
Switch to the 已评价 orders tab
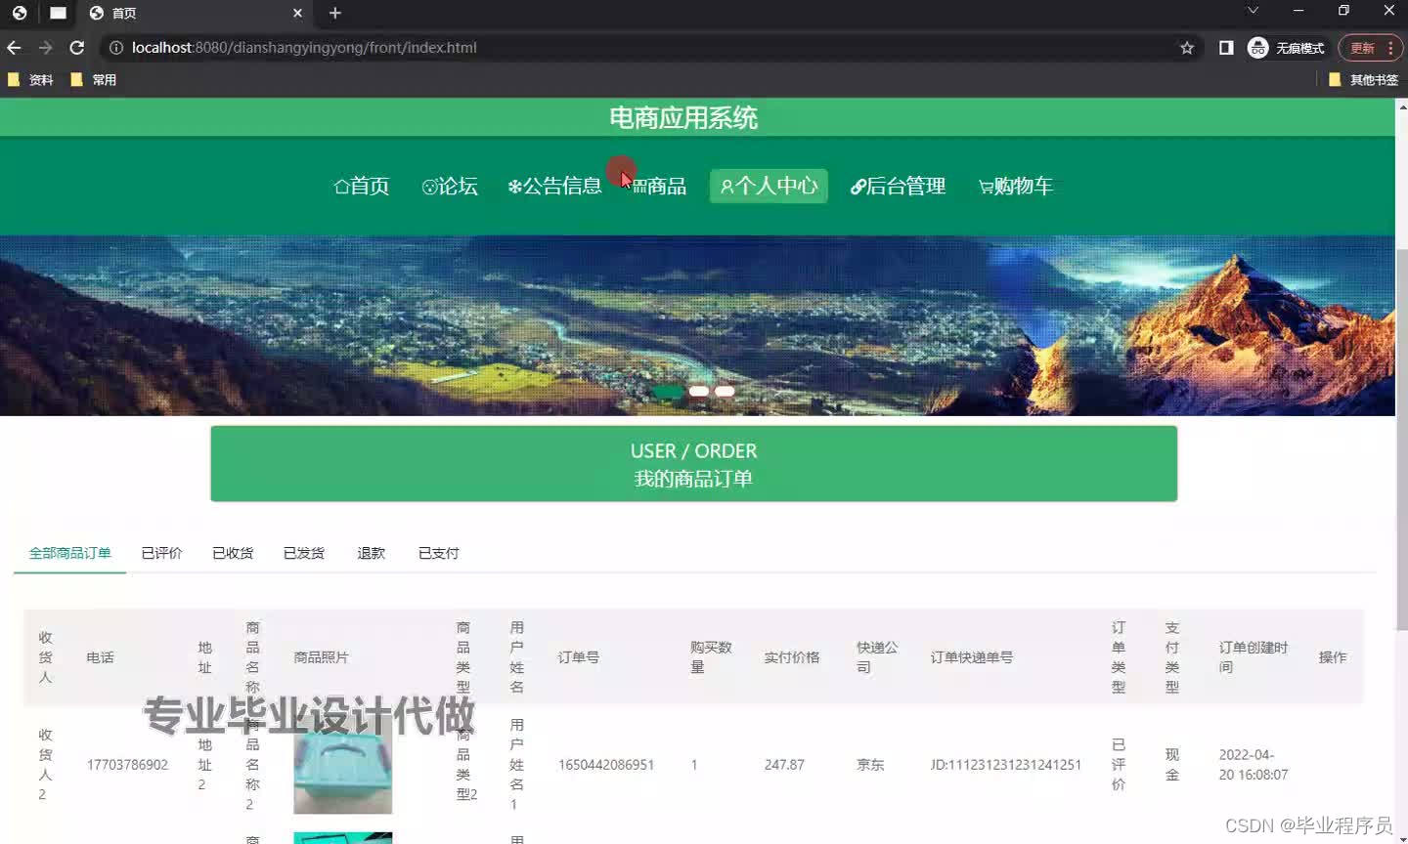pyautogui.click(x=161, y=553)
